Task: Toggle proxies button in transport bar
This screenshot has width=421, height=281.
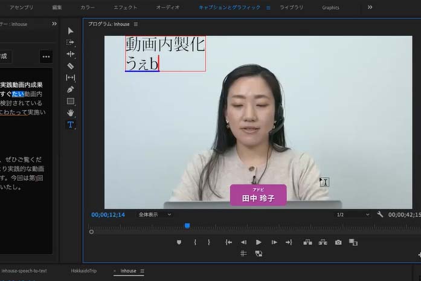Action: pos(259,253)
